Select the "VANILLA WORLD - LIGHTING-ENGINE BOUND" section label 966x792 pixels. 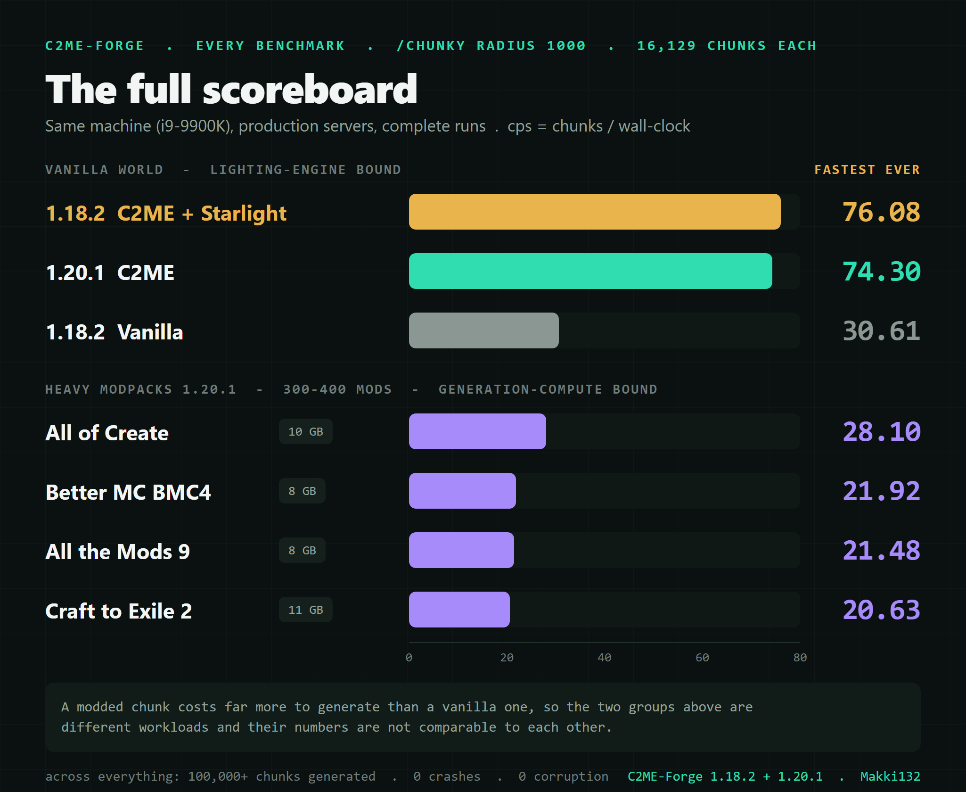[223, 170]
